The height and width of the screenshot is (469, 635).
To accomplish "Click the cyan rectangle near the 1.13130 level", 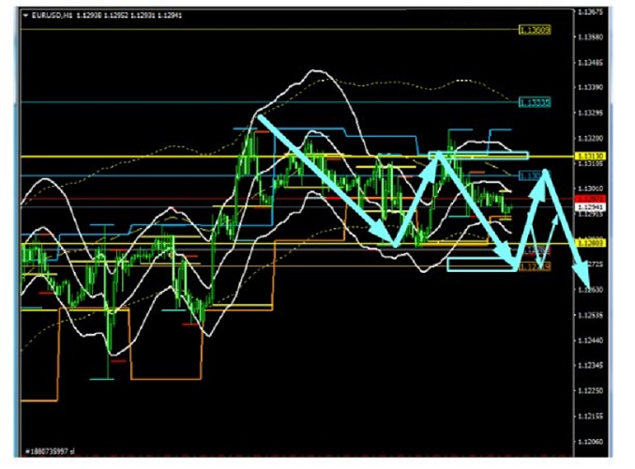I will pos(478,154).
